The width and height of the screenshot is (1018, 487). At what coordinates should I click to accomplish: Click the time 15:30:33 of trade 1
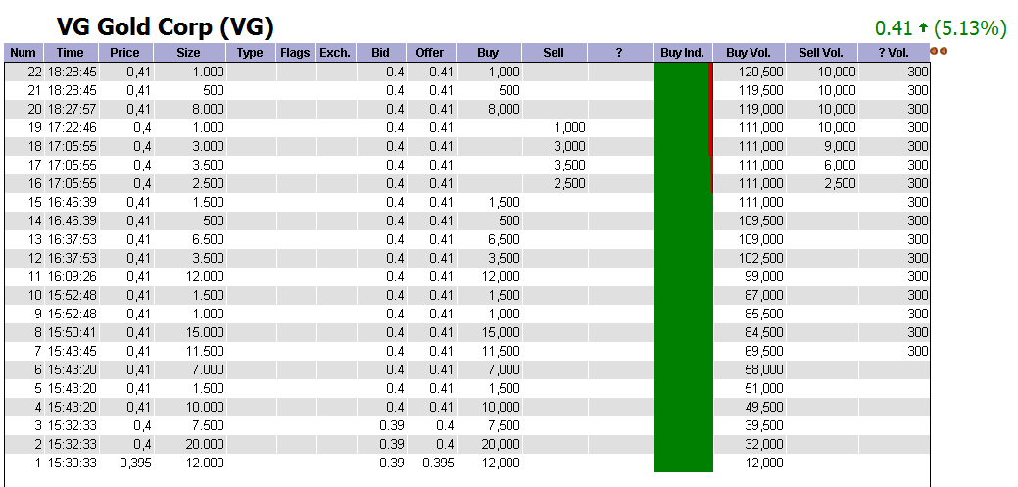click(x=71, y=463)
